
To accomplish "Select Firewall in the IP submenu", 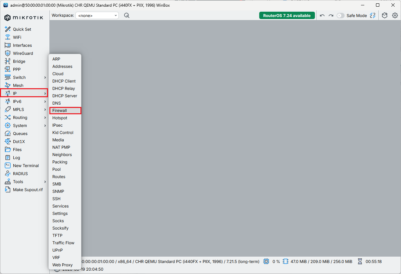I will pos(65,110).
